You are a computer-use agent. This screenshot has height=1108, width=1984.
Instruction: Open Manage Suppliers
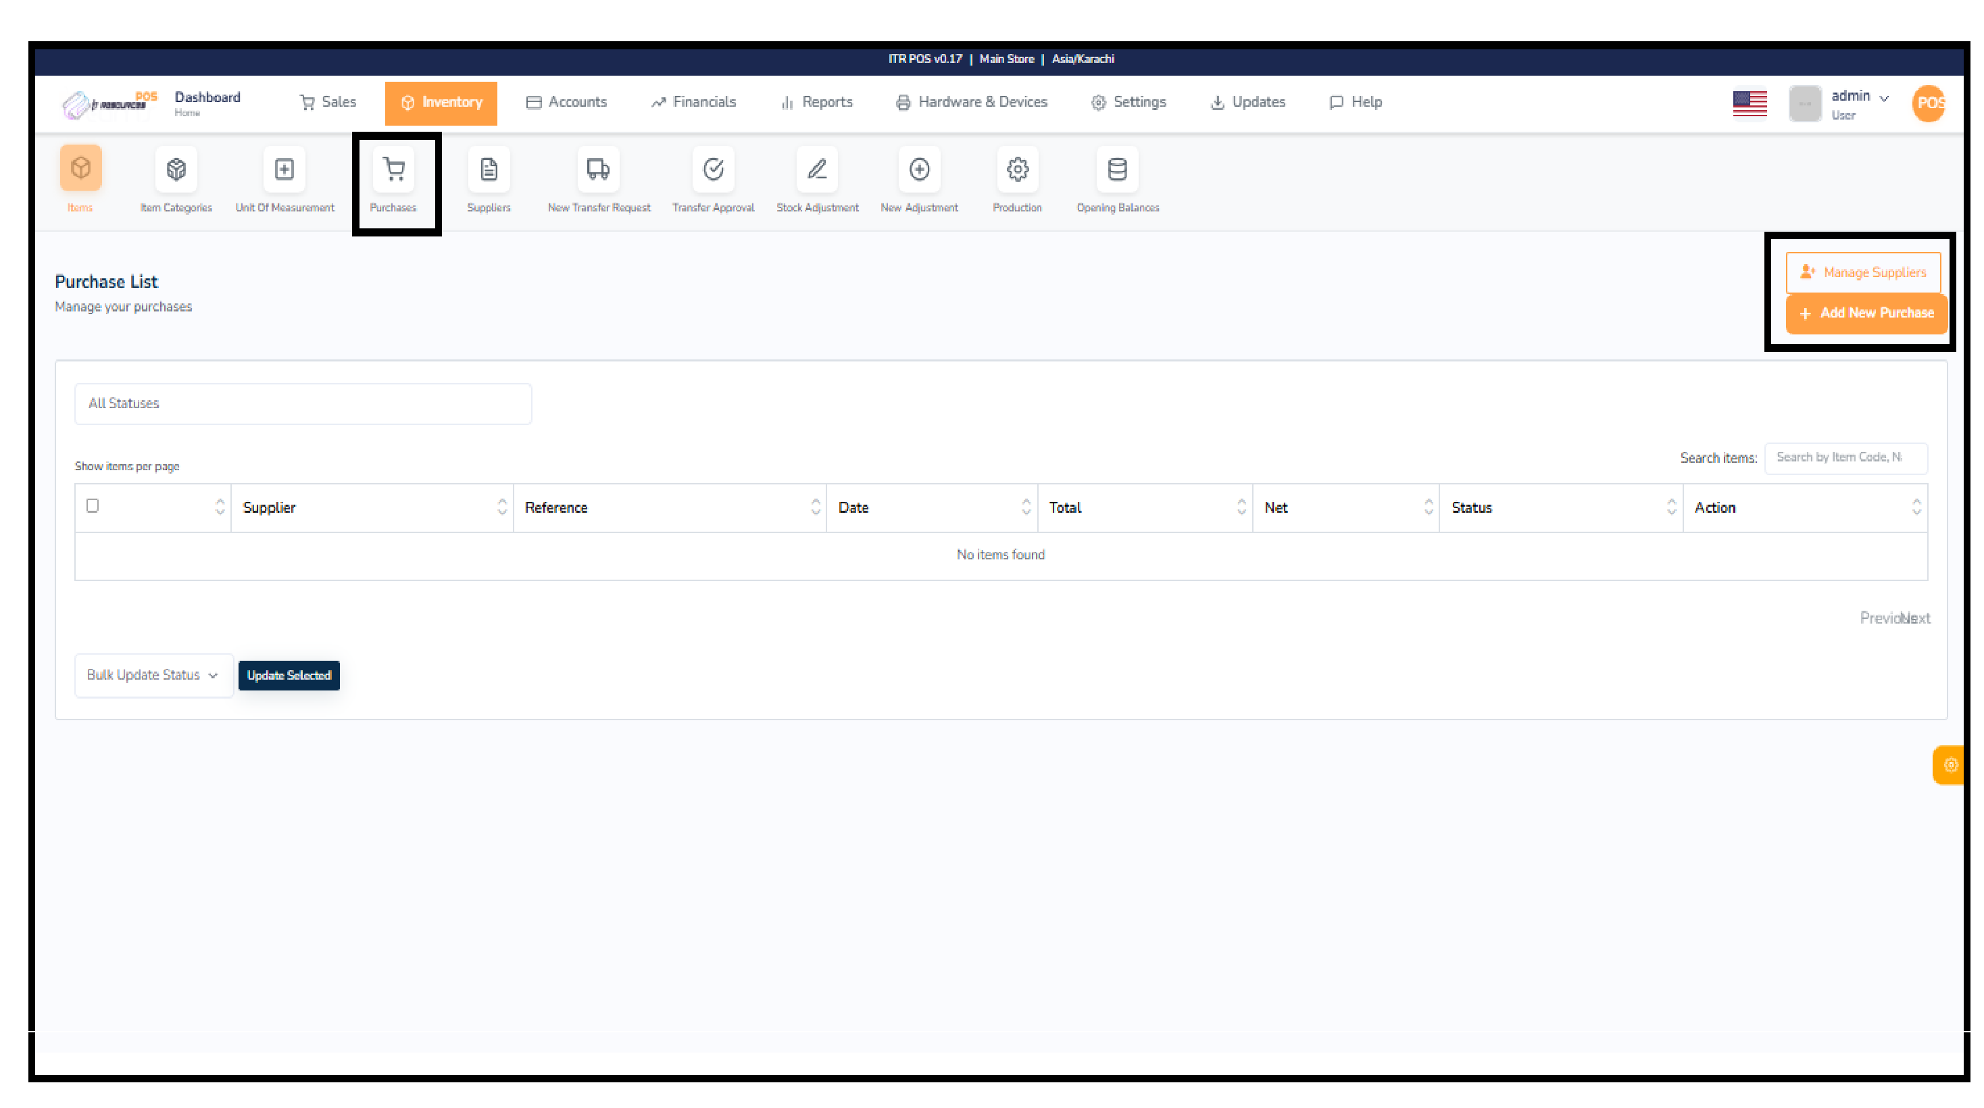pyautogui.click(x=1864, y=272)
